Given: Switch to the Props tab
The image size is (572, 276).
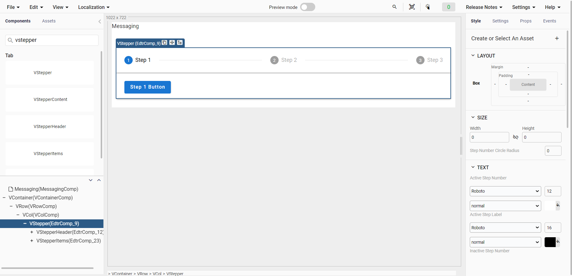Looking at the screenshot, I should (x=526, y=21).
